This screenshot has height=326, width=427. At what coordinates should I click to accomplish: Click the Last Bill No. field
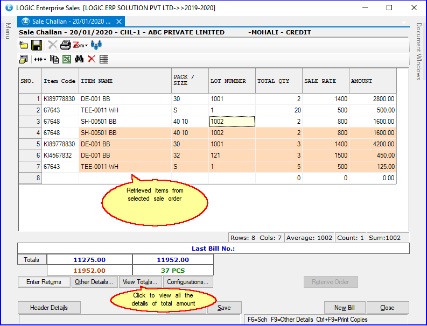tap(213, 249)
